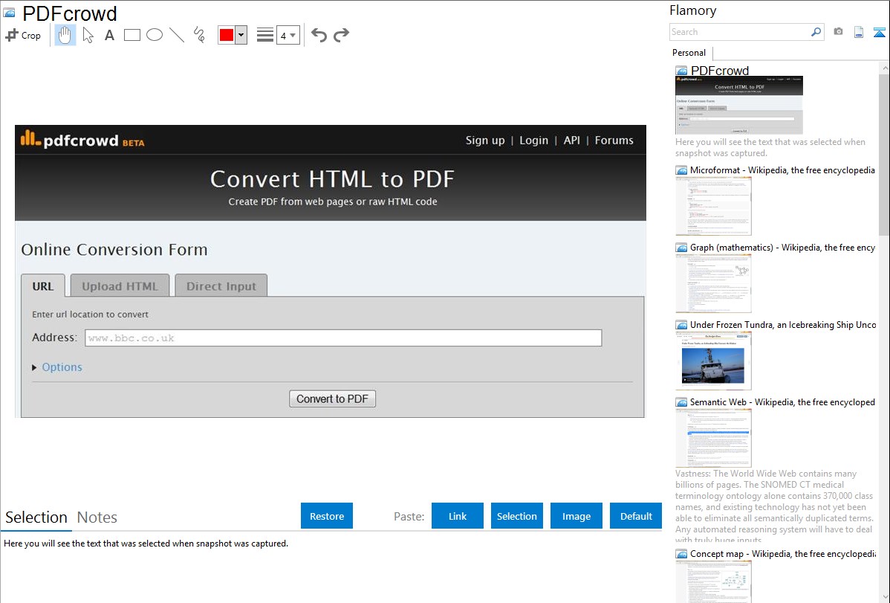Click the Semantic Web snapshot description text
Viewport: 890px width, 603px height.
[x=775, y=506]
